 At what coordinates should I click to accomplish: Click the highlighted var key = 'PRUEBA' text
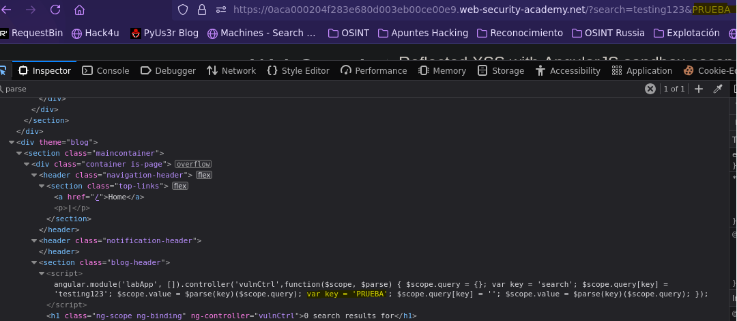coord(349,294)
